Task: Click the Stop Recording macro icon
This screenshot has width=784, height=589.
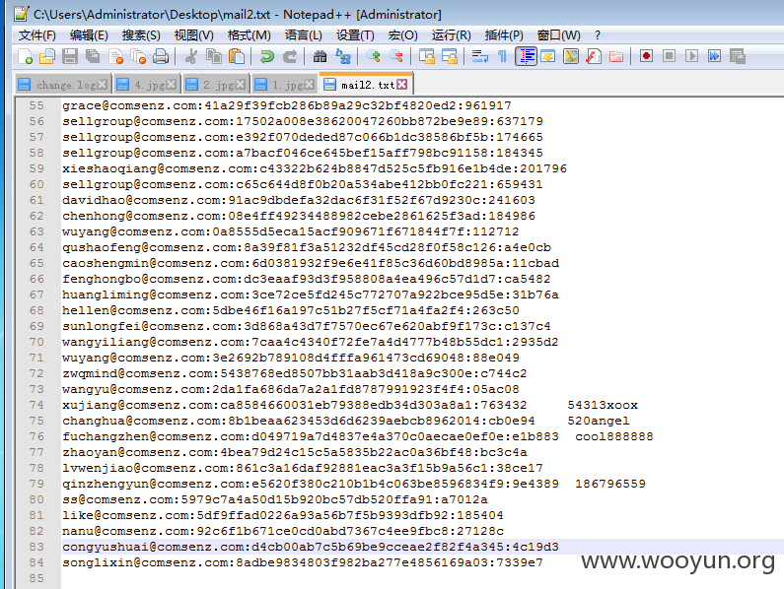Action: tap(669, 56)
